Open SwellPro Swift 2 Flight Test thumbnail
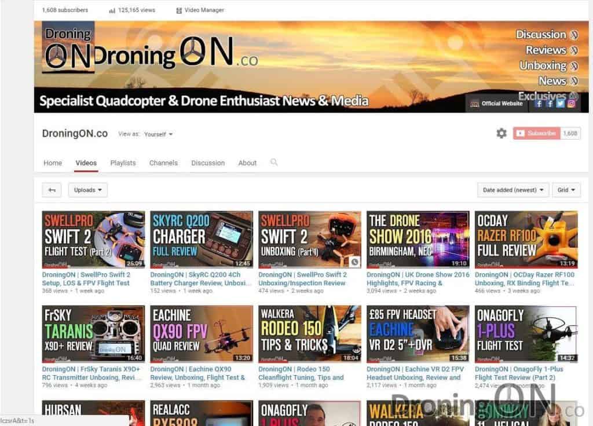 (x=93, y=240)
